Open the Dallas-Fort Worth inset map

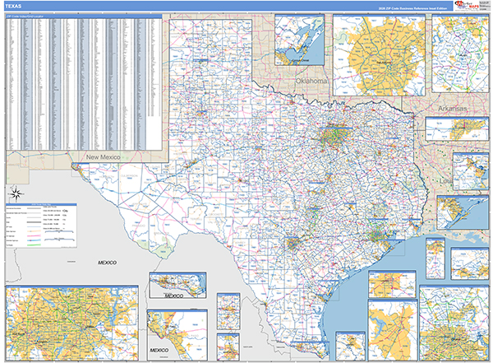72,323
